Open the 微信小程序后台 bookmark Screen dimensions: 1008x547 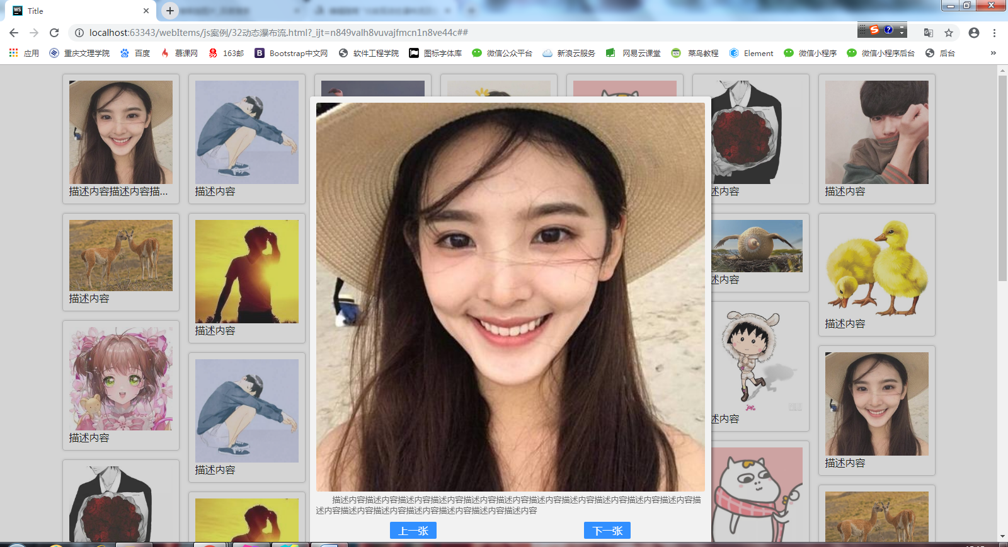pos(881,54)
